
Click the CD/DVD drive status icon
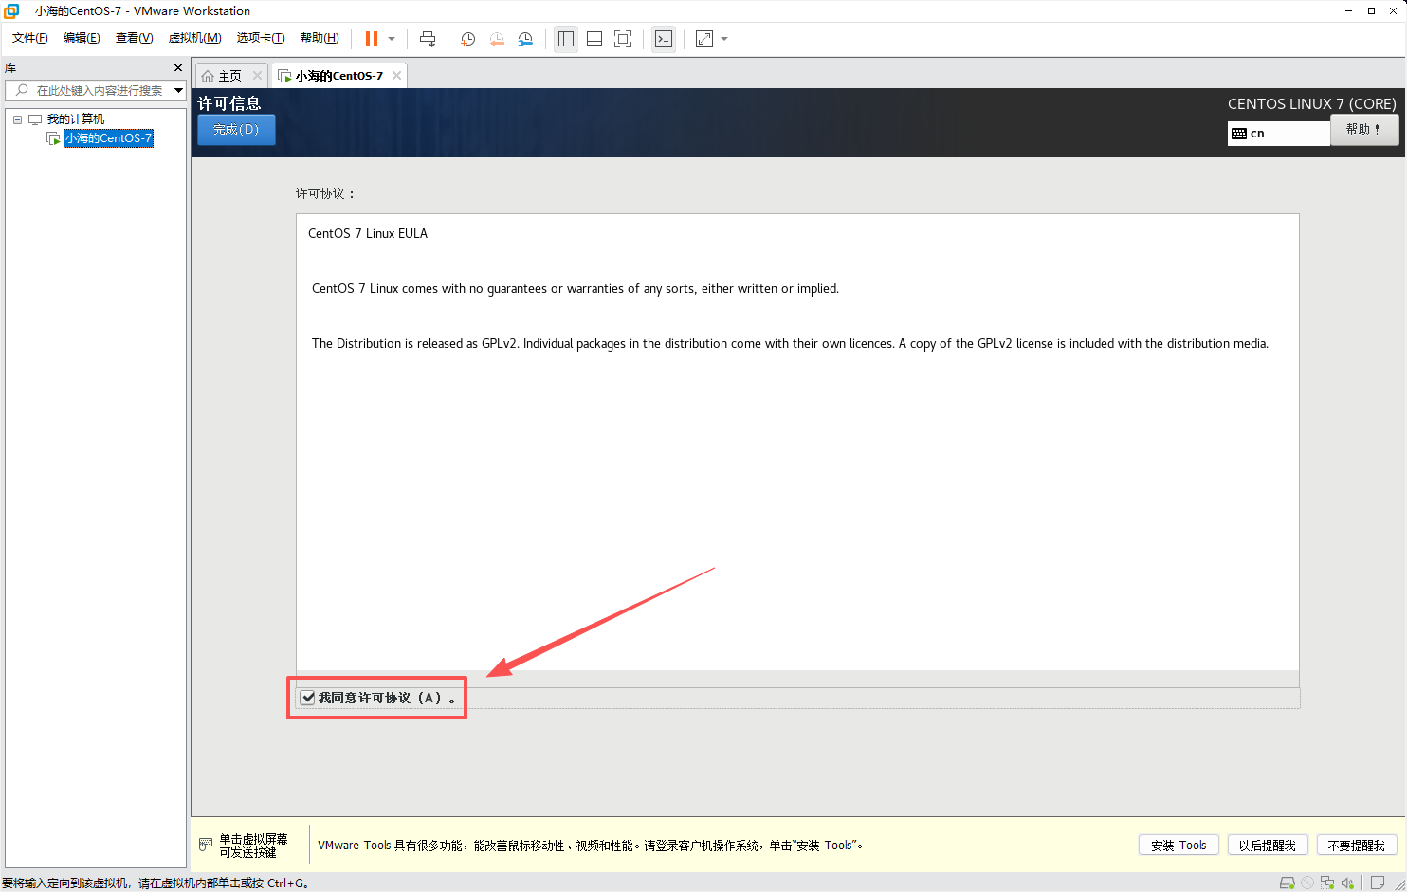pos(1307,883)
